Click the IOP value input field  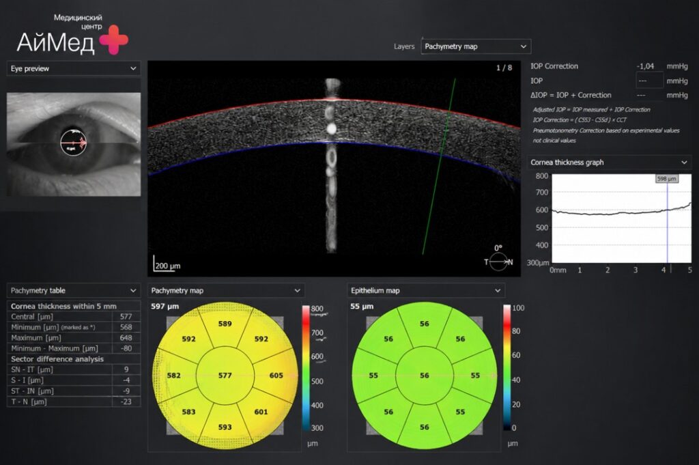tap(649, 81)
